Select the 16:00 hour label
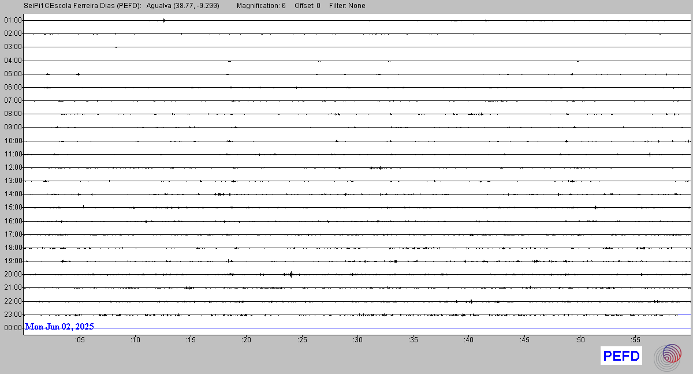Screen dimensions: 693x374 click(x=13, y=221)
